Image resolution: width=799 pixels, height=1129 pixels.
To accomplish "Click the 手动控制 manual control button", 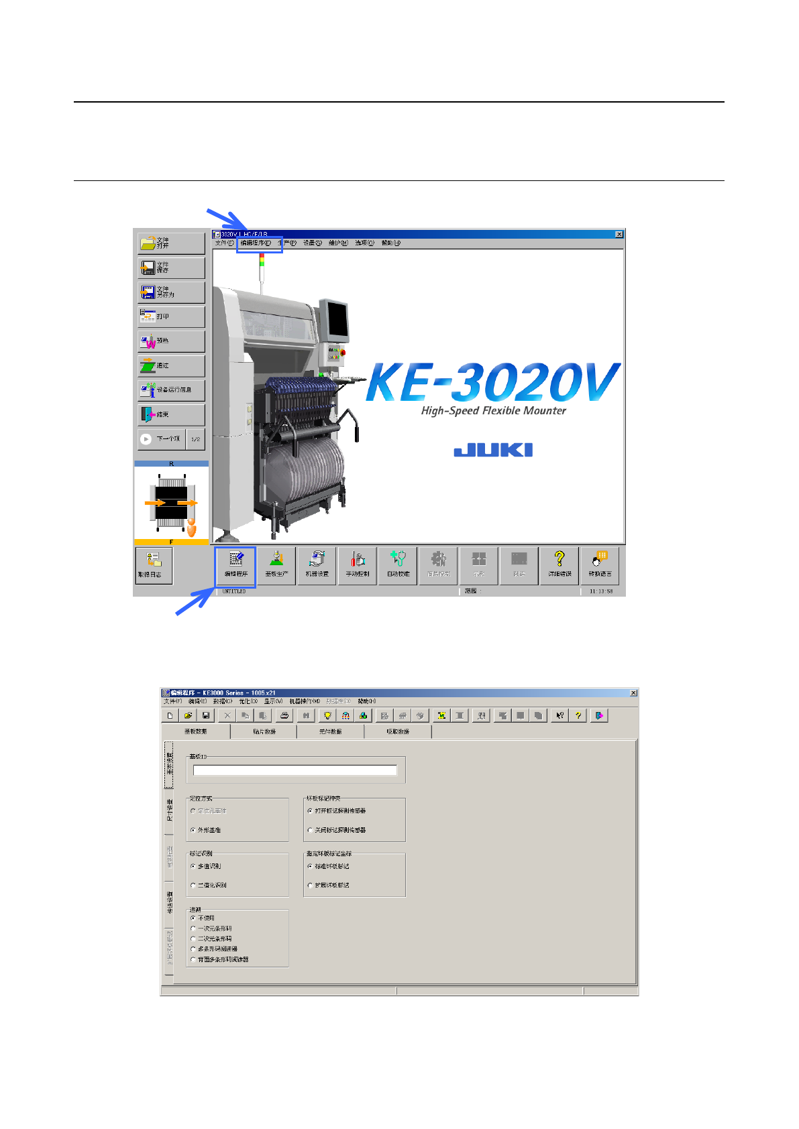I will click(357, 566).
